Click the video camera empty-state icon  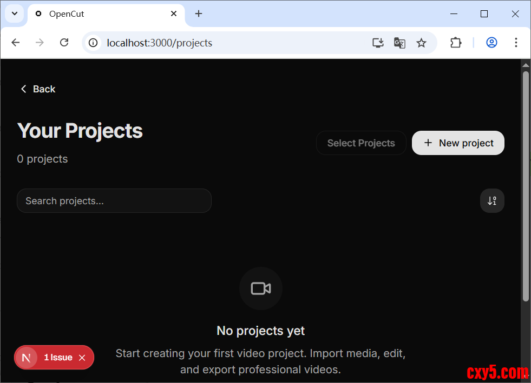coord(260,288)
